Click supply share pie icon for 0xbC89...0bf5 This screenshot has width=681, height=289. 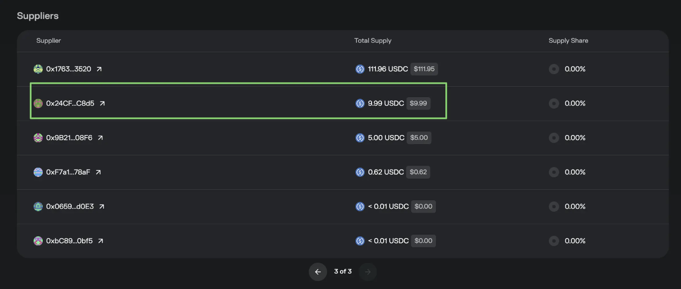tap(554, 241)
